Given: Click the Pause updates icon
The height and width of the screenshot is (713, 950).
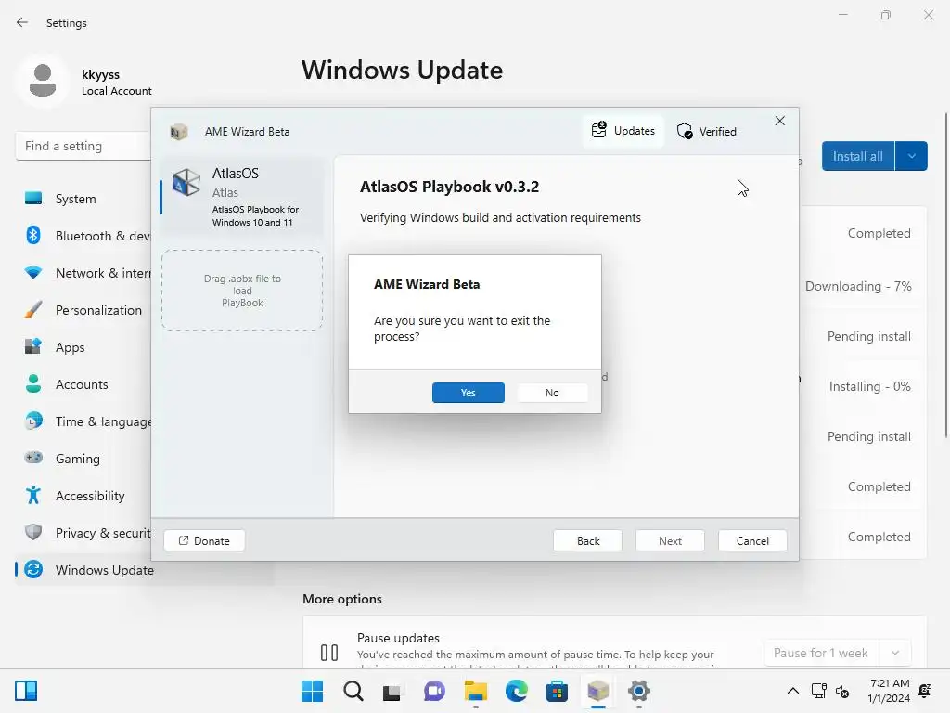Looking at the screenshot, I should pos(329,653).
